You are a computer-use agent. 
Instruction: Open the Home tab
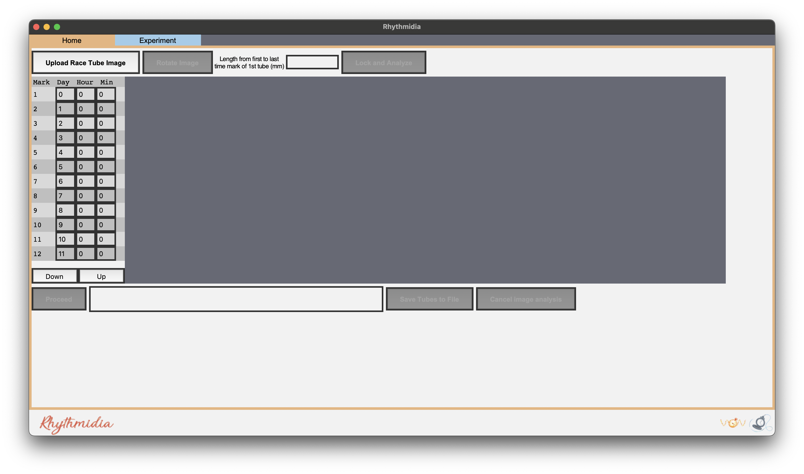pos(72,40)
